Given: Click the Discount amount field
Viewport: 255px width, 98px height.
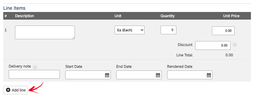Looking at the screenshot, I should coord(213,45).
